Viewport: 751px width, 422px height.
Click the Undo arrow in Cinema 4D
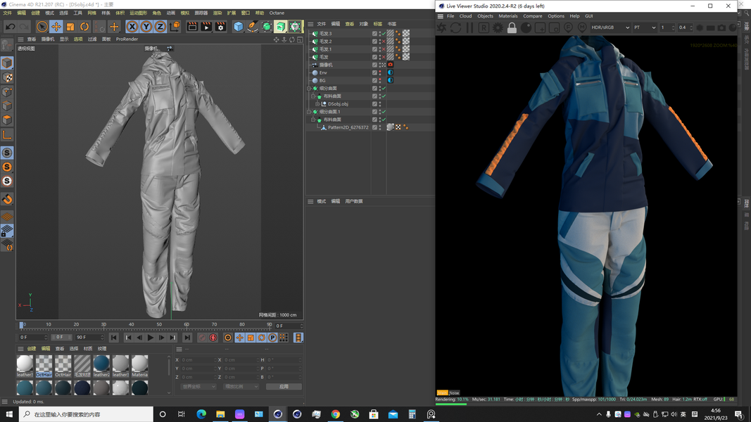[x=10, y=27]
